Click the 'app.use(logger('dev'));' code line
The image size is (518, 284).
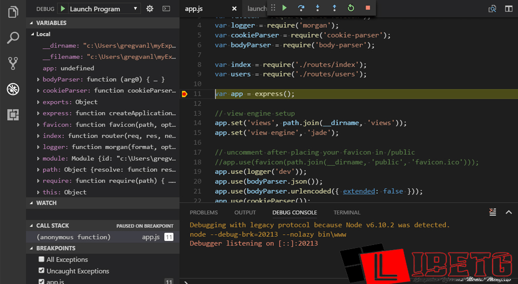pyautogui.click(x=261, y=172)
